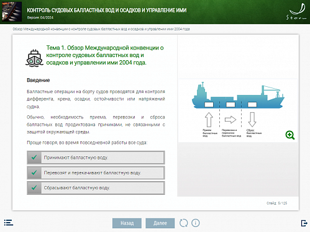Click the paragraph starting 'Обычно, необходимость'
Viewport: 310px width, 232px height.
(x=96, y=125)
